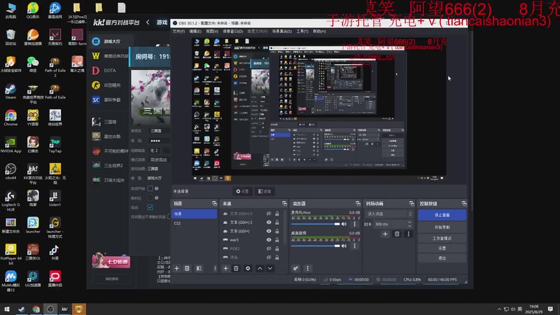Add a scene transition with plus icon

click(x=385, y=234)
